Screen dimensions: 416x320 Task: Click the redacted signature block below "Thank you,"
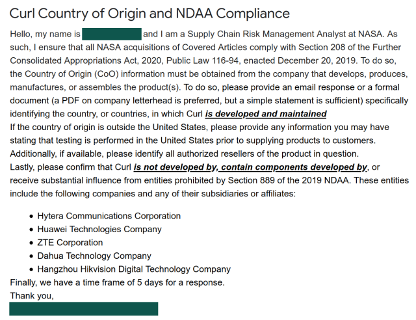point(84,308)
